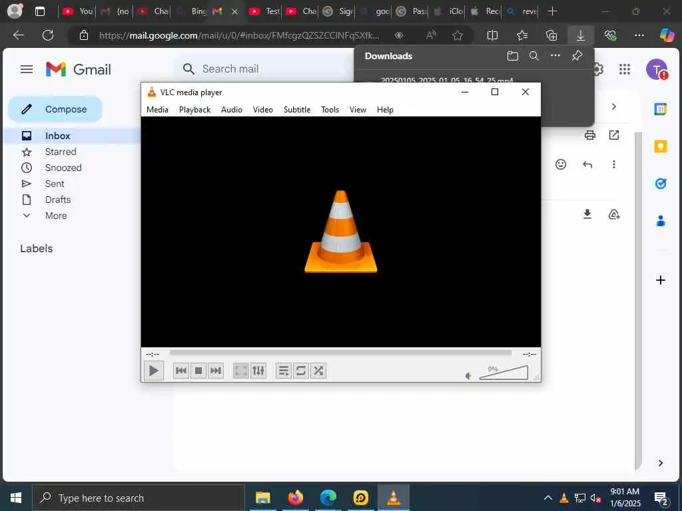This screenshot has height=511, width=682.
Task: Open Edge Copilot sidebar
Action: pos(667,35)
